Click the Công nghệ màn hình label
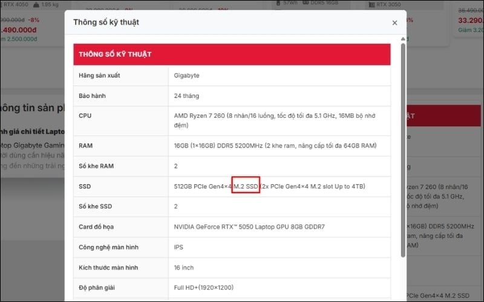The image size is (484, 302). [108, 247]
